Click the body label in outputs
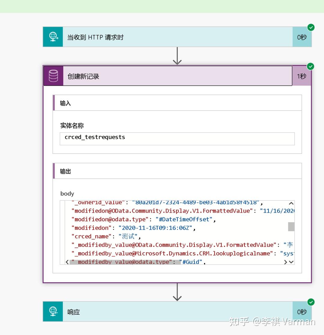The height and width of the screenshot is (335, 324). click(x=67, y=193)
